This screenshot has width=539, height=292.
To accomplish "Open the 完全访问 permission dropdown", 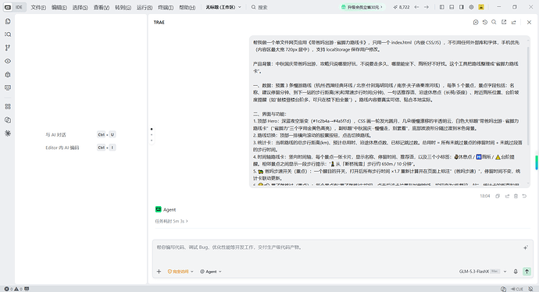I will tap(180, 272).
